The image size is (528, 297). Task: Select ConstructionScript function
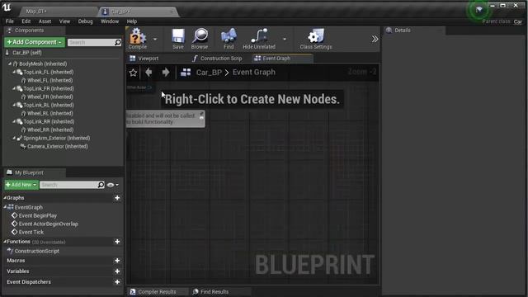point(36,251)
